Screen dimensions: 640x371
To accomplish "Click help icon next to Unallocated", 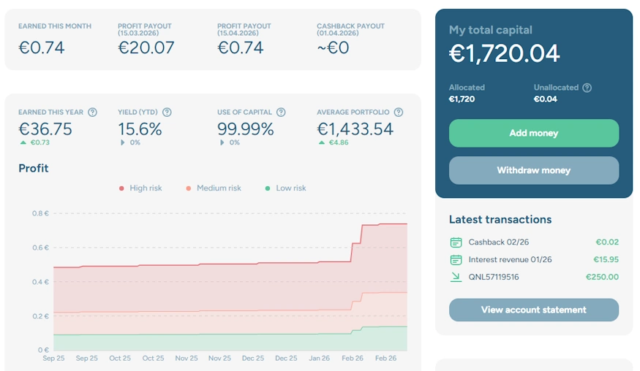I will 587,88.
